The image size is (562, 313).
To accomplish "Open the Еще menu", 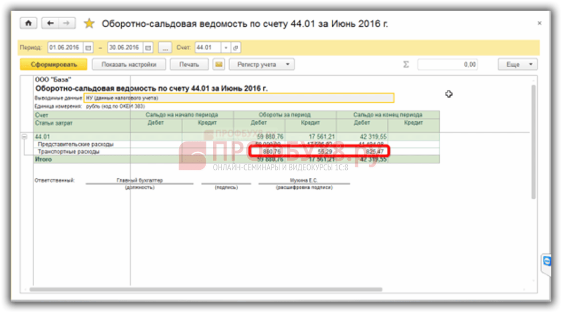I will (x=517, y=65).
